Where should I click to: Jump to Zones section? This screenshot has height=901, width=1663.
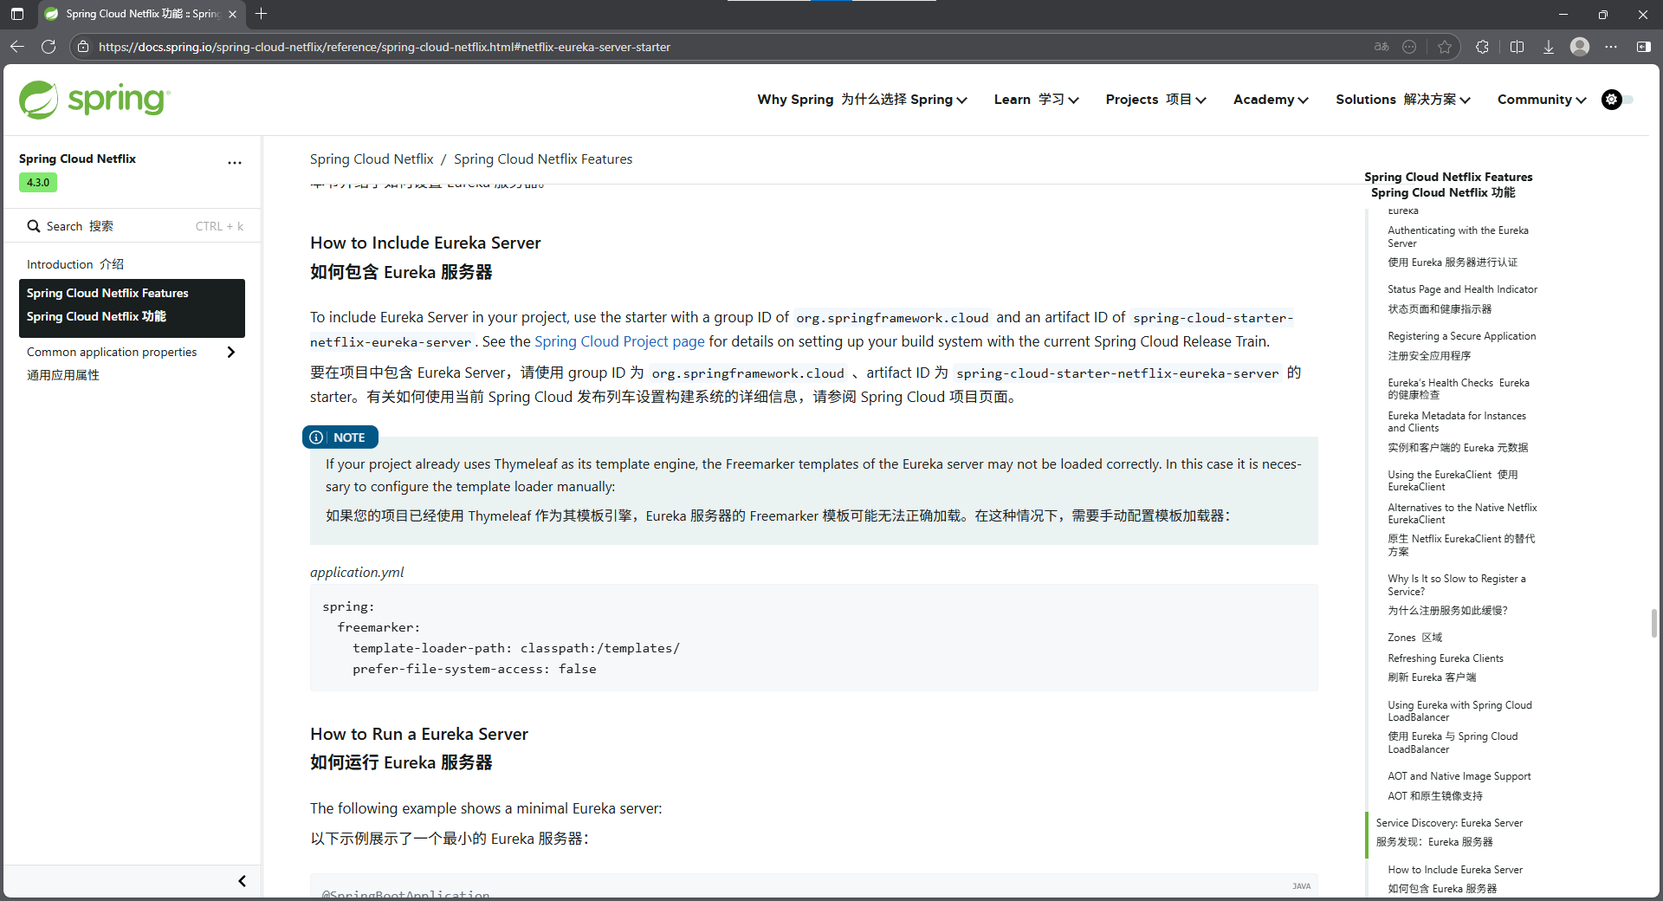tap(1414, 638)
